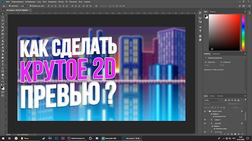Collapse effects arrow on 'крутое 2D' layer

(x=244, y=123)
